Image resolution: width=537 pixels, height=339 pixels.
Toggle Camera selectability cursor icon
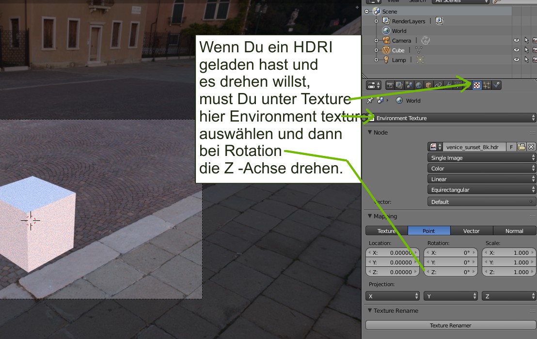click(527, 40)
